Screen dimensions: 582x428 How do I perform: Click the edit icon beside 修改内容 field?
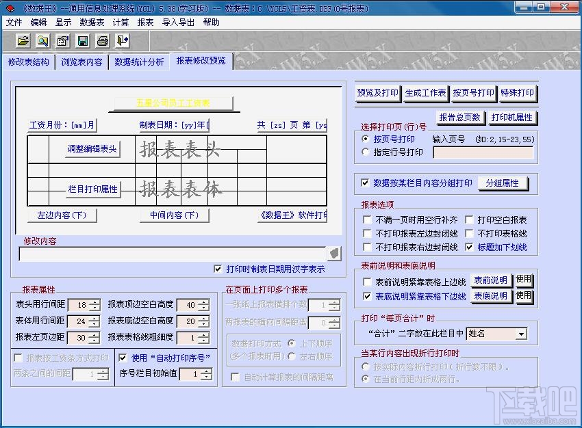click(333, 254)
